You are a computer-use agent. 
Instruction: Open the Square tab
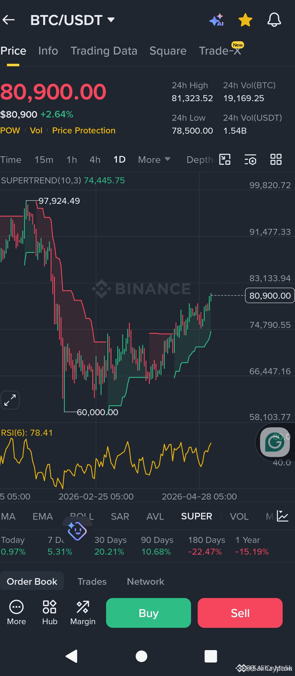pyautogui.click(x=168, y=51)
